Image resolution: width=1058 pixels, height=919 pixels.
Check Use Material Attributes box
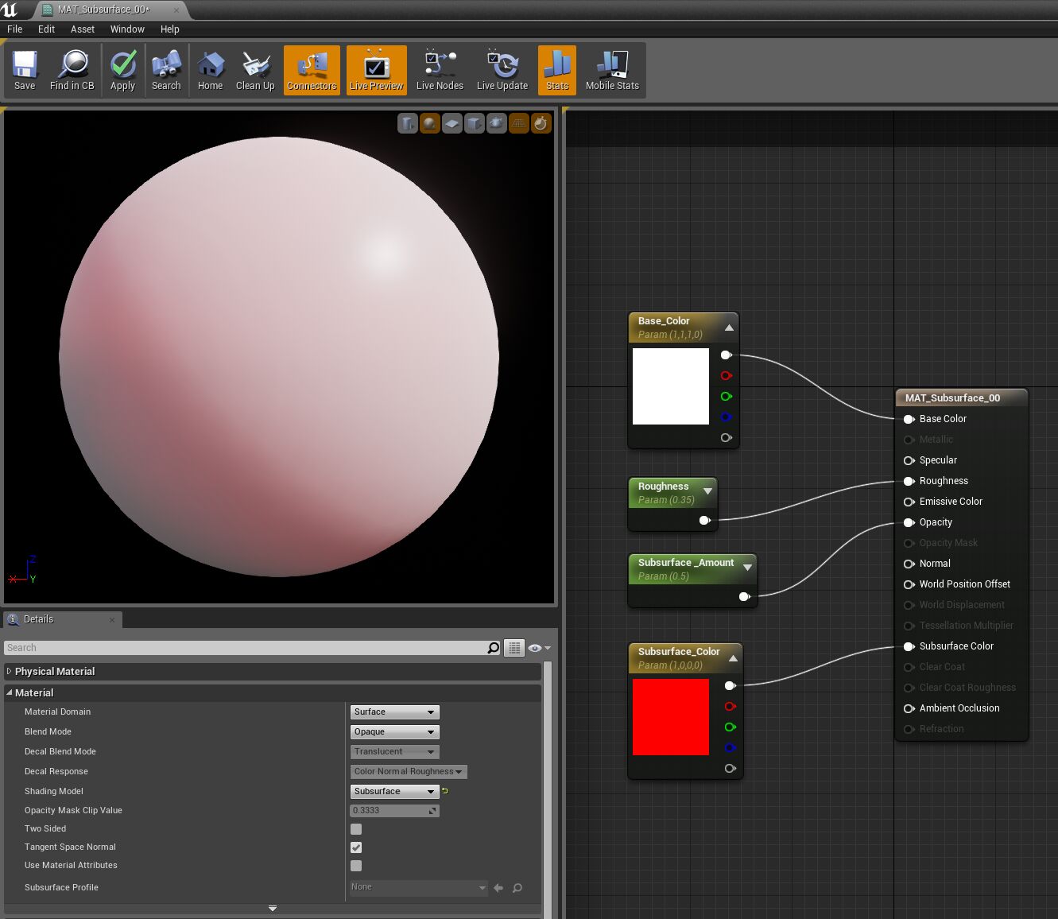pos(356,866)
